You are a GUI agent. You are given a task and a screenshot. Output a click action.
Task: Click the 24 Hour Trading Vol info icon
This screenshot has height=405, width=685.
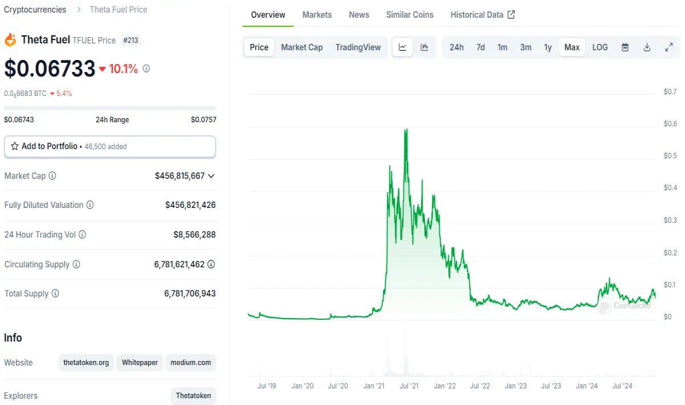82,235
